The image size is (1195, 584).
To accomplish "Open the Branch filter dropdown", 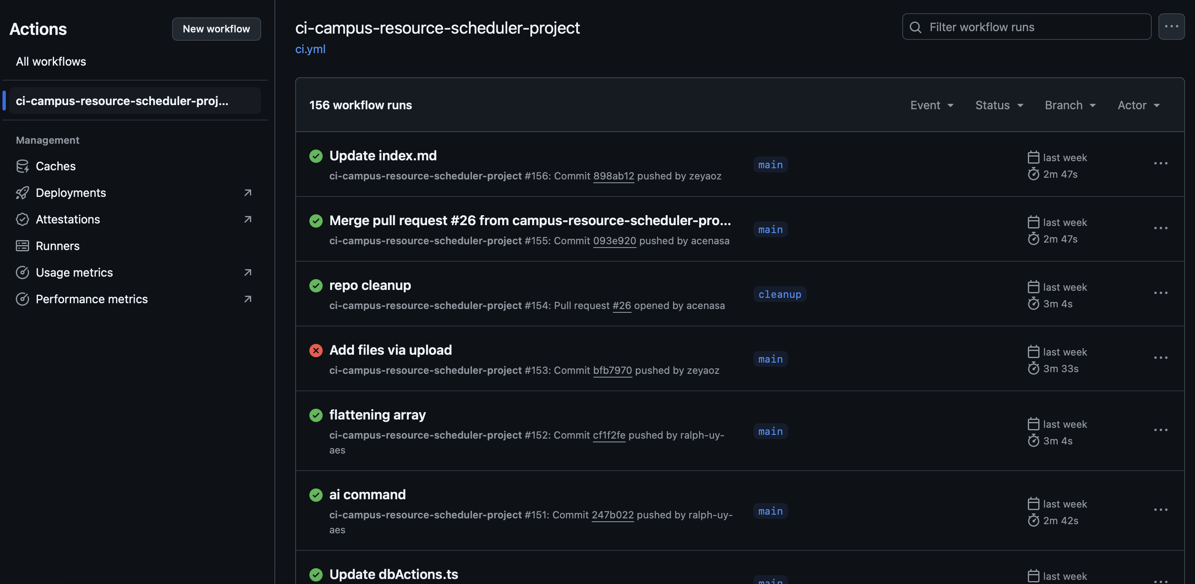I will (x=1070, y=105).
